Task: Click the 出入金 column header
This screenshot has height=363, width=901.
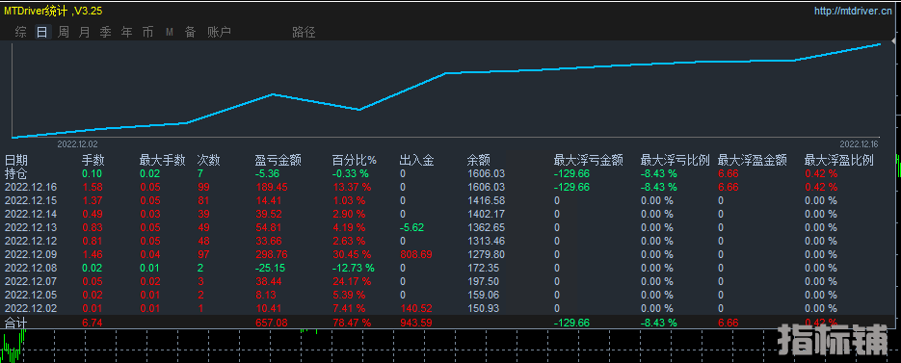Action: [417, 160]
